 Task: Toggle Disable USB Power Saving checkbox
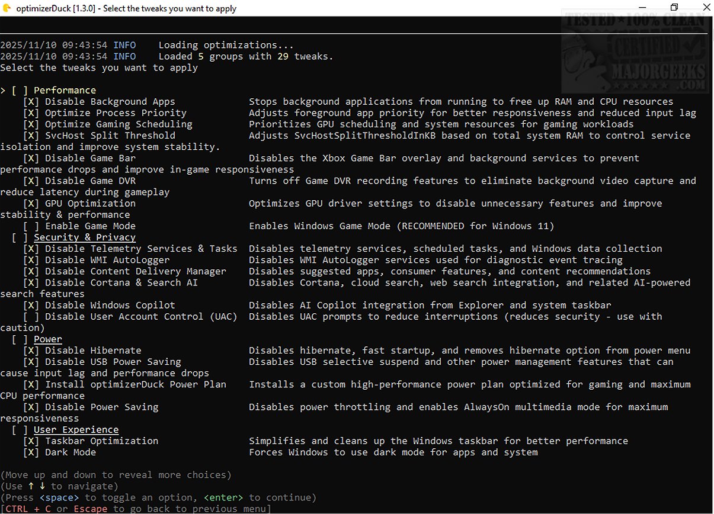31,362
